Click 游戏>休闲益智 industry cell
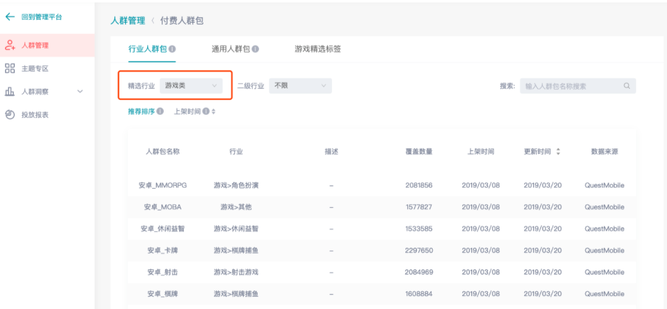The width and height of the screenshot is (667, 309). pos(236,229)
